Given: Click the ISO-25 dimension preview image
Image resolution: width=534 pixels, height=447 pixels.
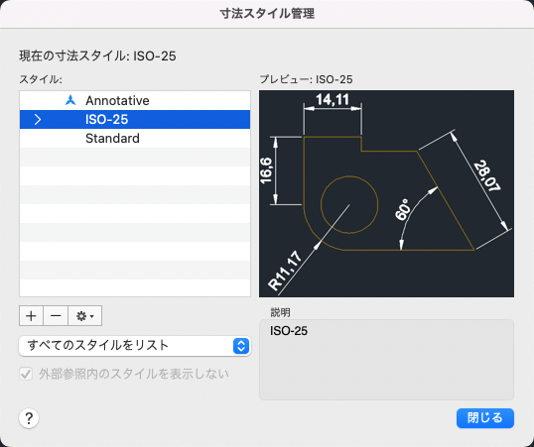Looking at the screenshot, I should (386, 193).
